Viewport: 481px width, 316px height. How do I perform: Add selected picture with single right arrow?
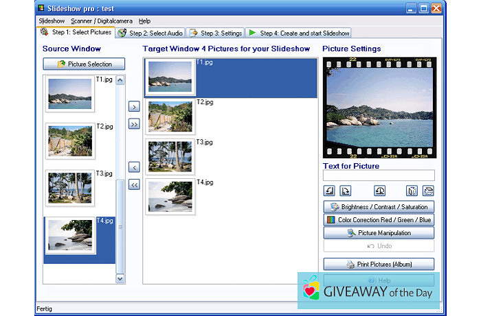[134, 106]
